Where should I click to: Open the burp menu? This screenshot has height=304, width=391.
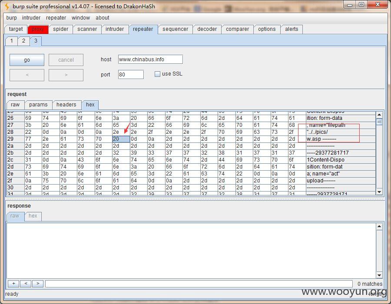pyautogui.click(x=11, y=18)
